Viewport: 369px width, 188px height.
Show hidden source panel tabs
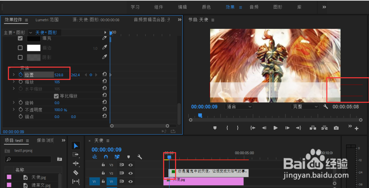point(180,20)
